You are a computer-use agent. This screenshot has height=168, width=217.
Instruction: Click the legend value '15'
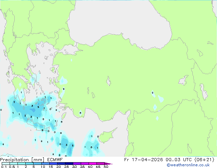[51, 167]
